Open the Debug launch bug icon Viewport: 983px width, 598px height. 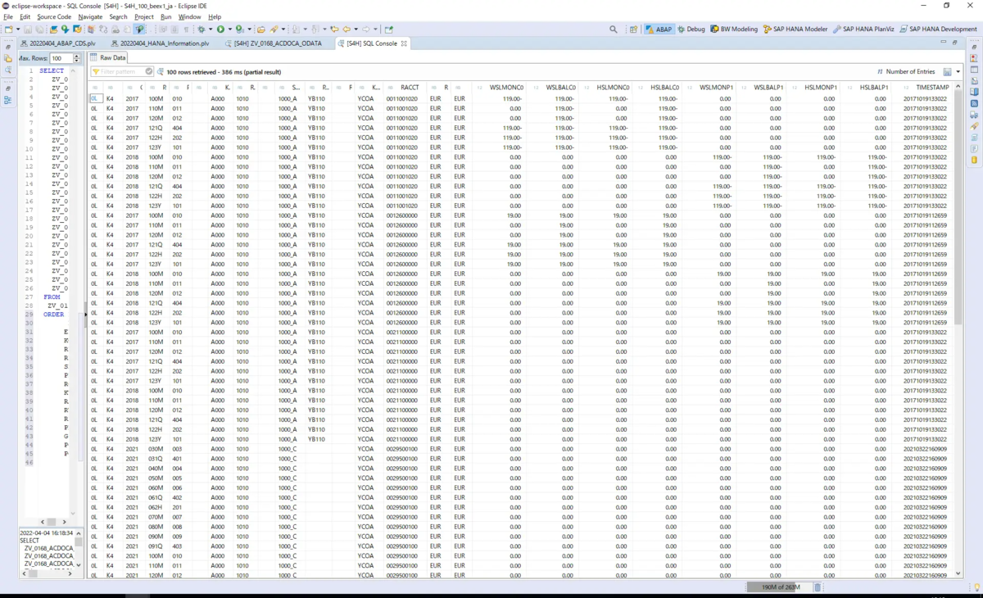coord(202,29)
